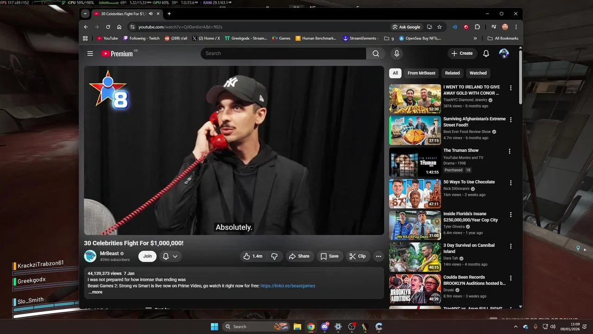Screen dimensions: 593x334
Task: Show the hidden bookmarks overflow chevron
Action: [x=475, y=39]
